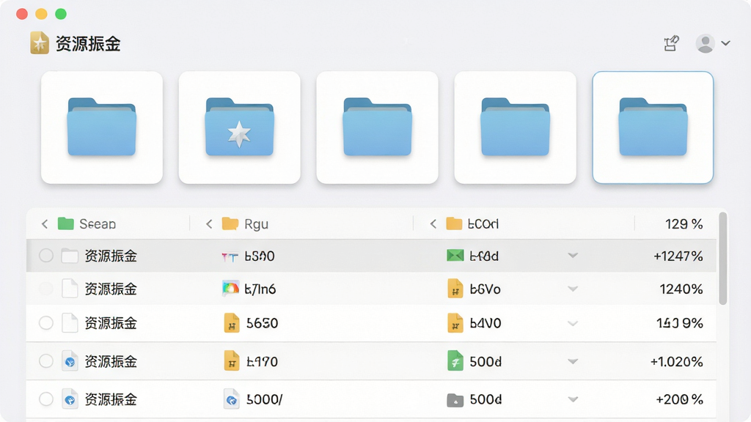Click the blue globe document icon in the +1.020% row
The image size is (751, 422).
point(70,360)
